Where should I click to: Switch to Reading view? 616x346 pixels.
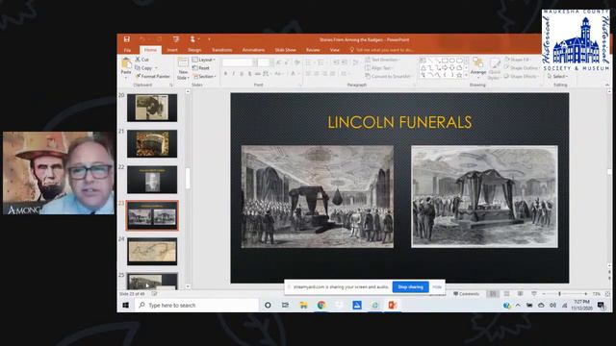coord(520,294)
